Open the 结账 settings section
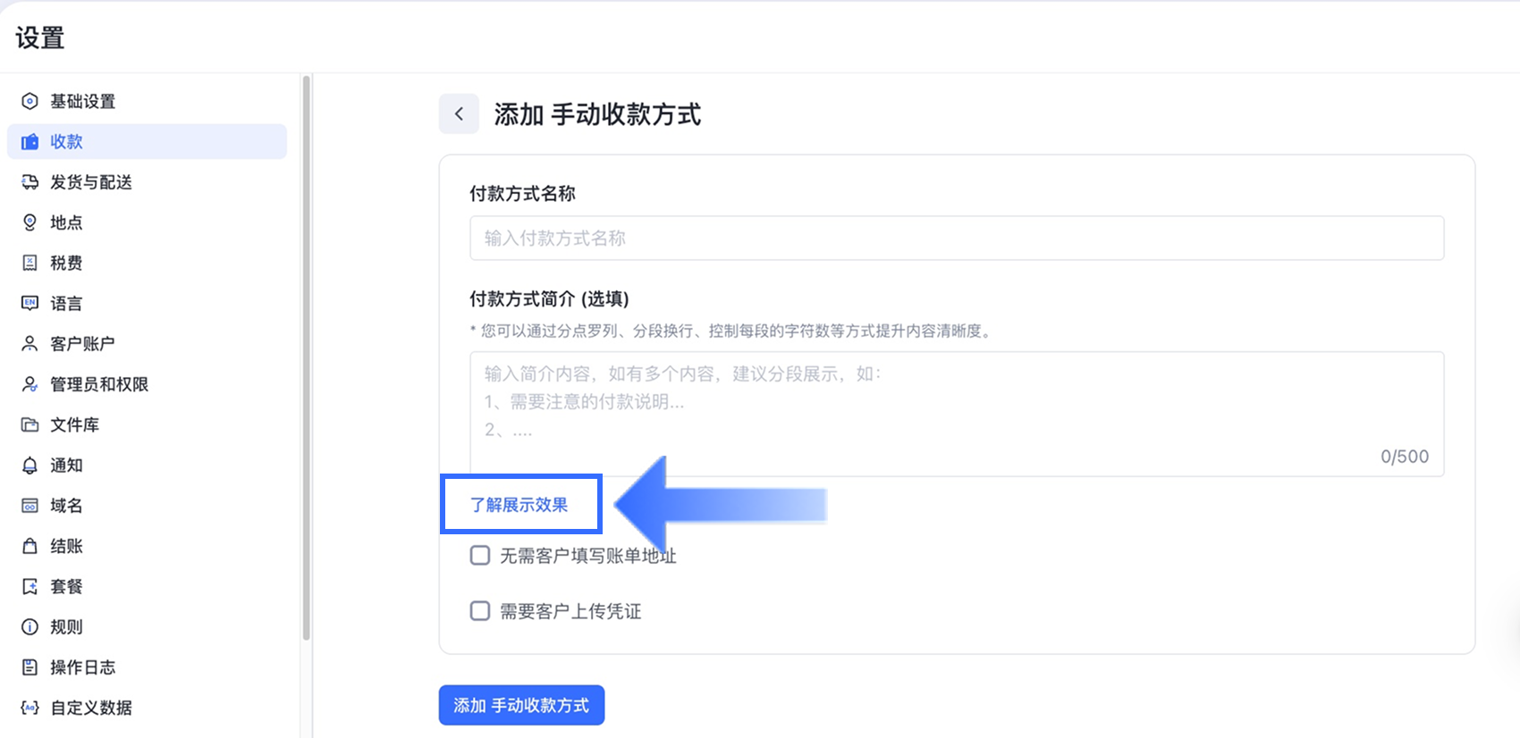This screenshot has width=1520, height=738. point(66,546)
